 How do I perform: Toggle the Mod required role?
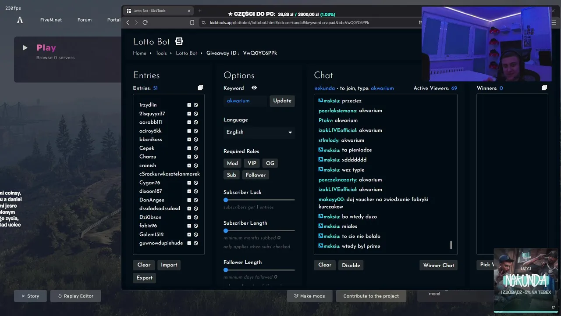tap(232, 163)
